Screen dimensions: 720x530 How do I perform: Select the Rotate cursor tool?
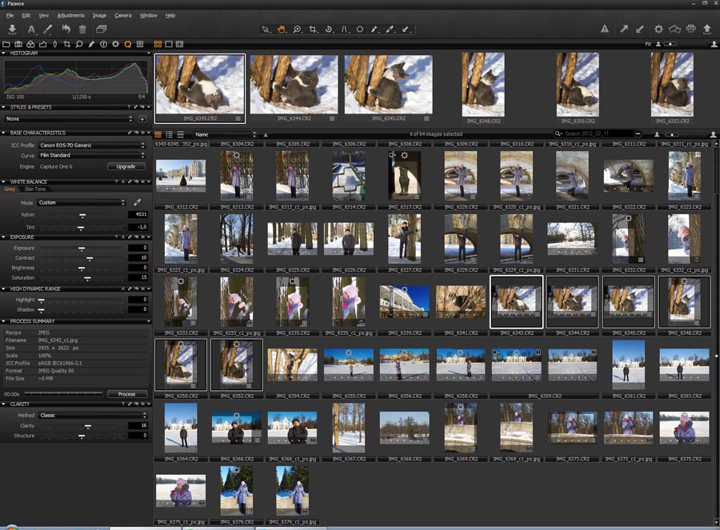(329, 30)
